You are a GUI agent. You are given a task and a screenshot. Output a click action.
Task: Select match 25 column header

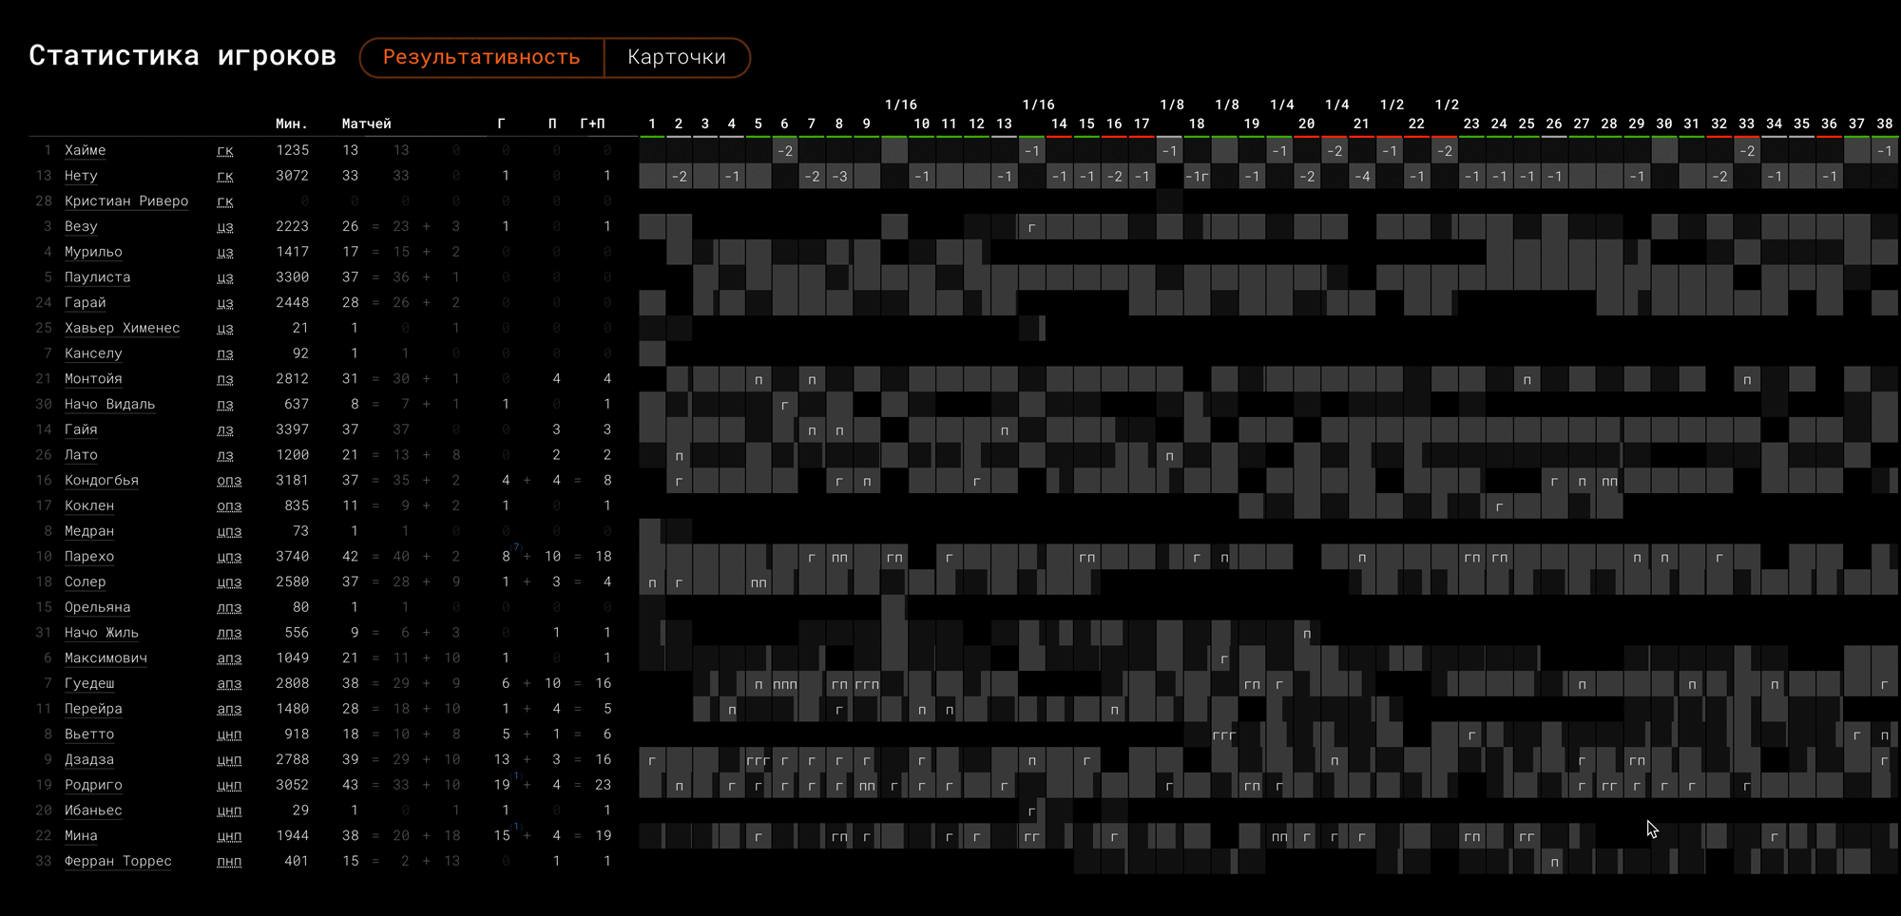pos(1527,124)
